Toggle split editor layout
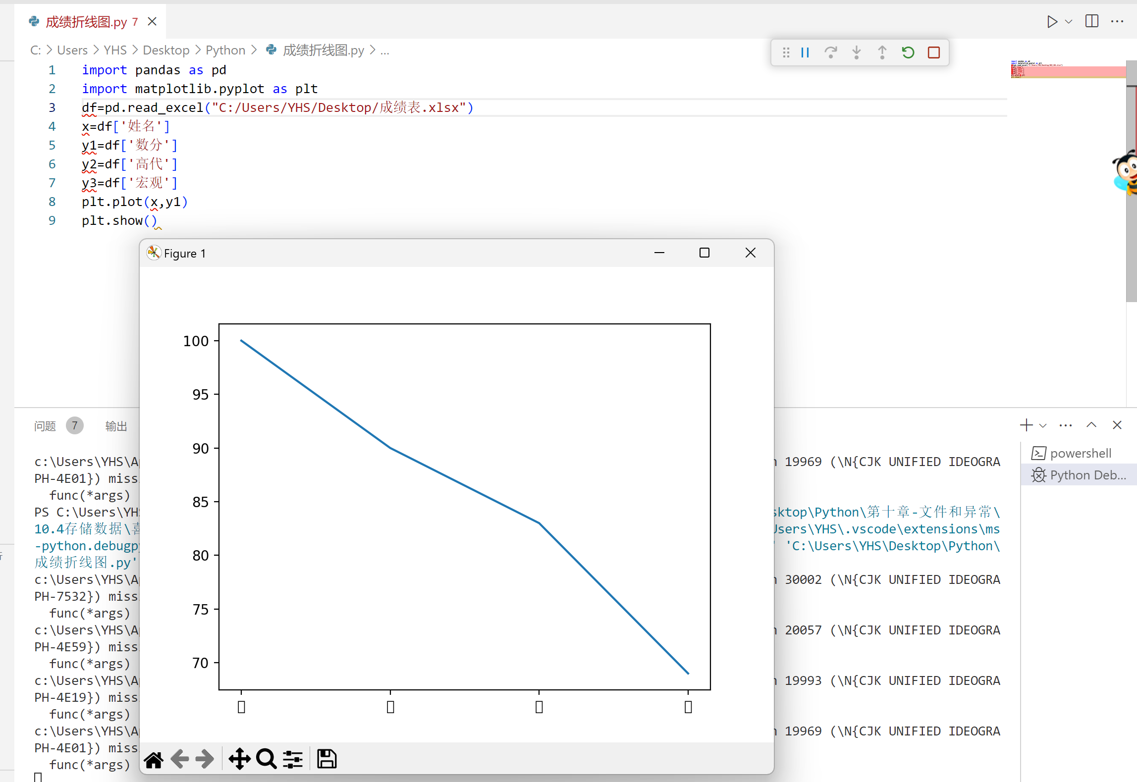Screen dimensions: 1137x782 click(1092, 21)
